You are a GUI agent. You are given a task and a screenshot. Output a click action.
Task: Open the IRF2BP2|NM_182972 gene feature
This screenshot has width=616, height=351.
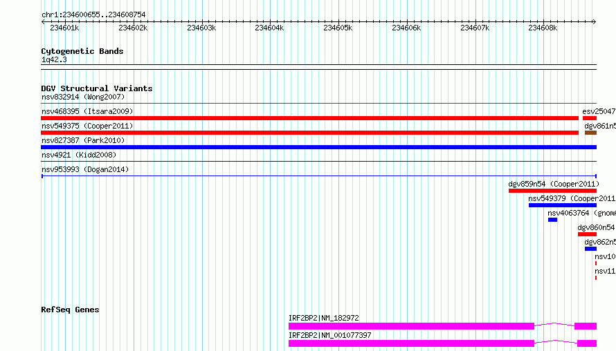(443, 326)
